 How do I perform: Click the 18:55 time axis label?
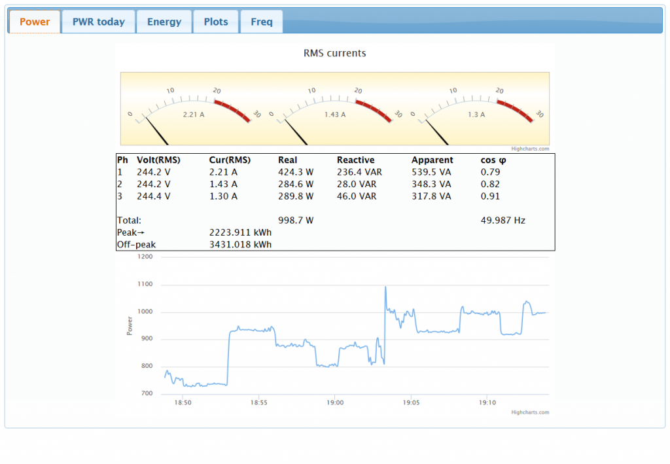pyautogui.click(x=259, y=402)
